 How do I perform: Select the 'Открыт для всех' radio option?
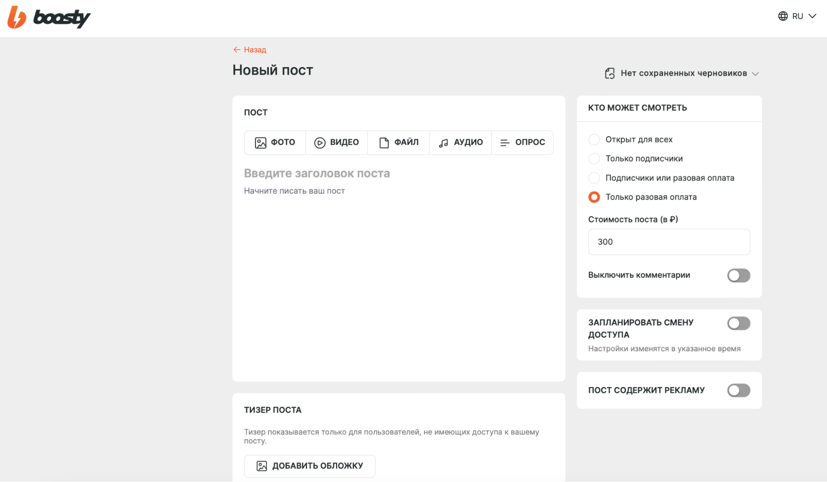tap(594, 139)
